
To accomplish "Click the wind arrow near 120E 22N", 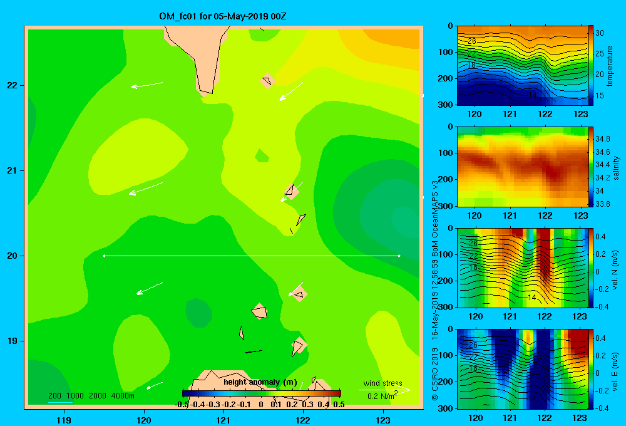I will tap(147, 85).
